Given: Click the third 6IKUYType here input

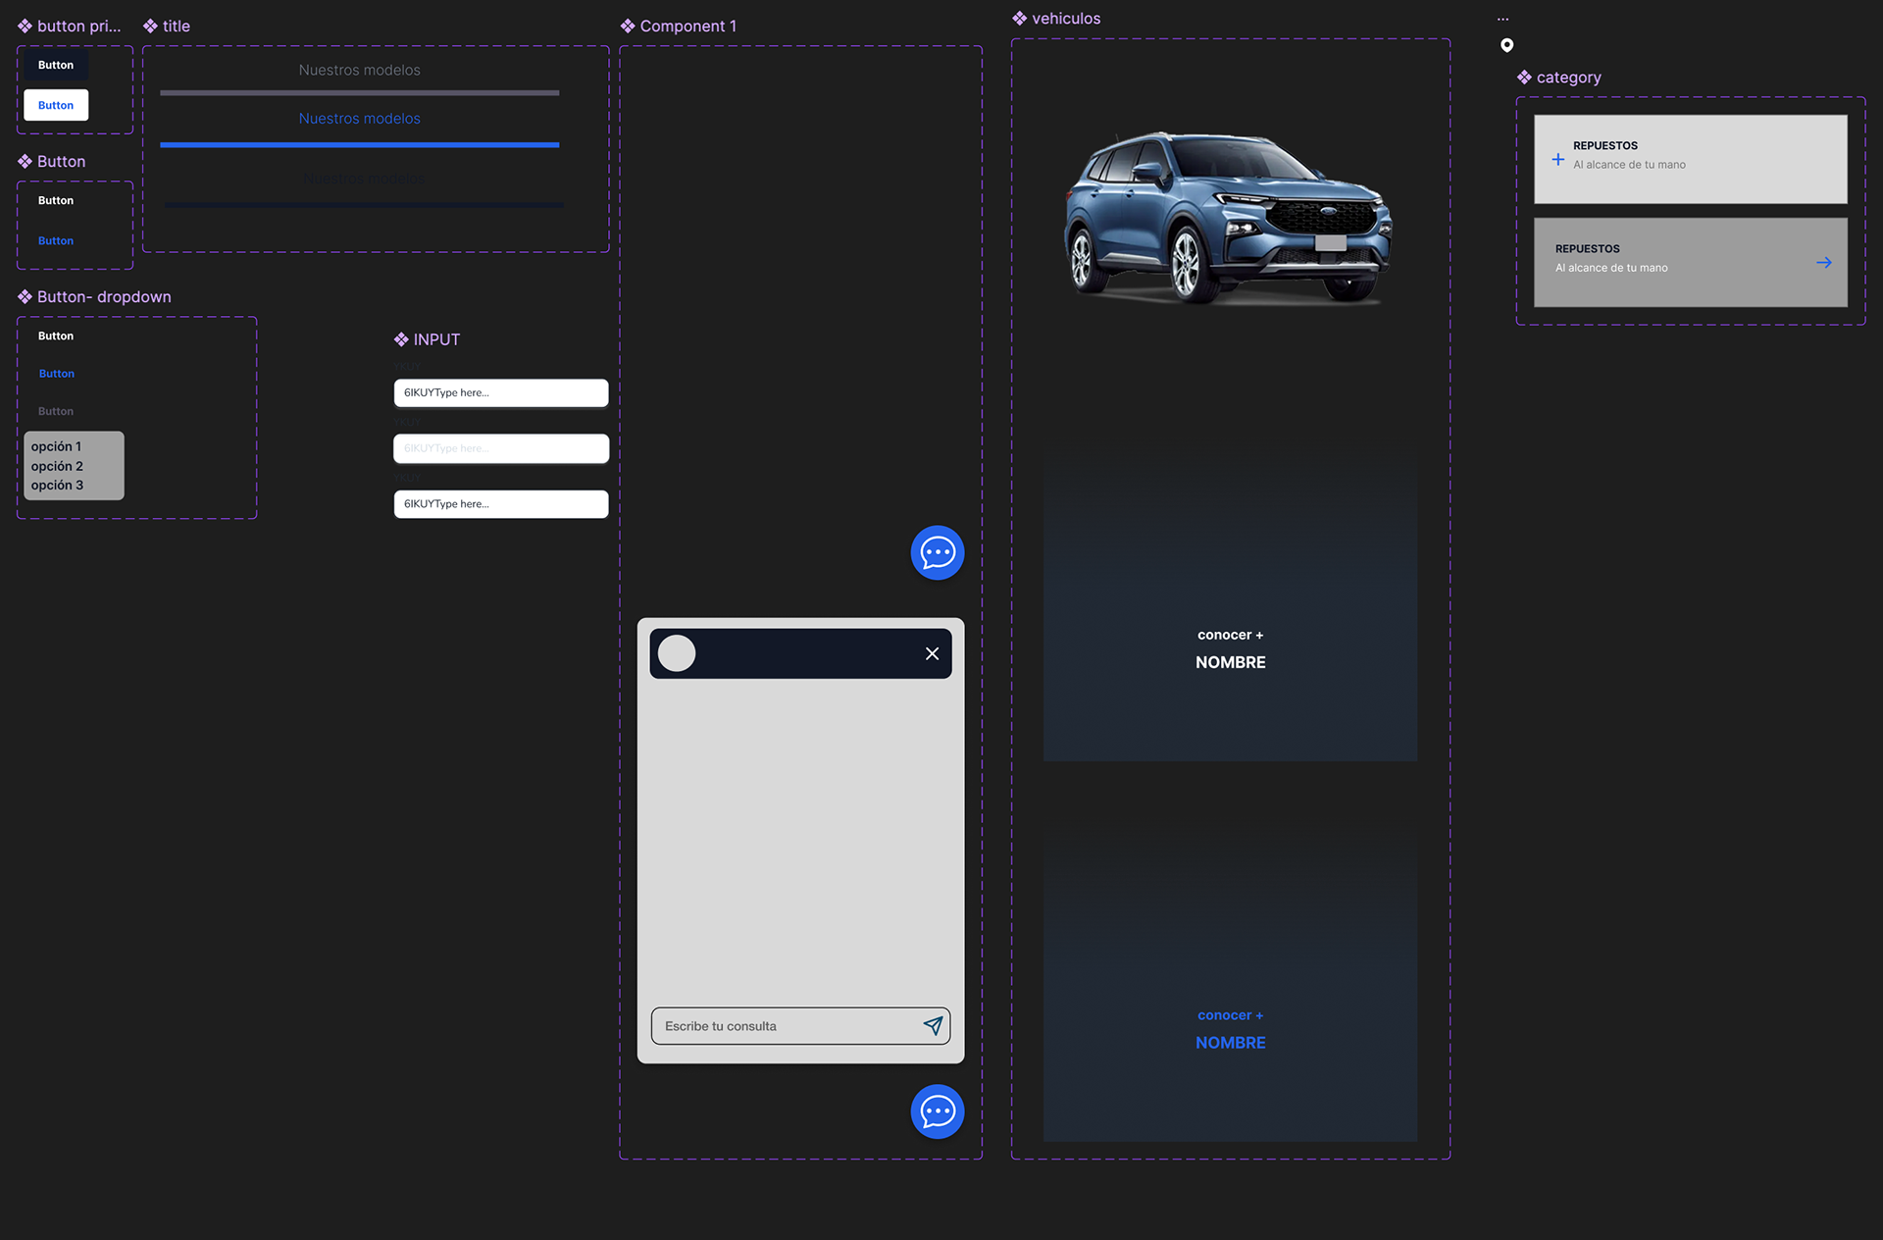Looking at the screenshot, I should pyautogui.click(x=500, y=503).
